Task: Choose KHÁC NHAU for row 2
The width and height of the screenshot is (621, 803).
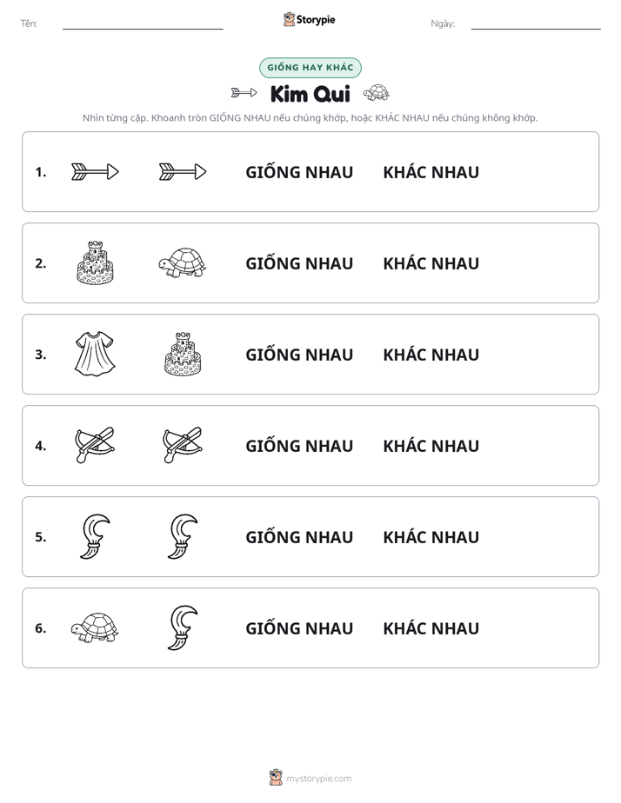Action: point(431,263)
